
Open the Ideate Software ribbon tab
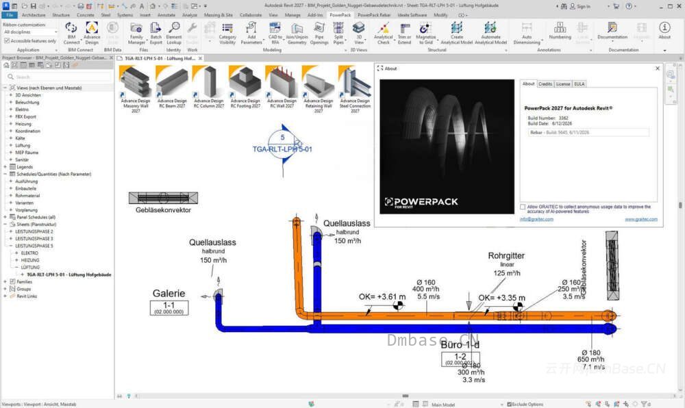412,15
